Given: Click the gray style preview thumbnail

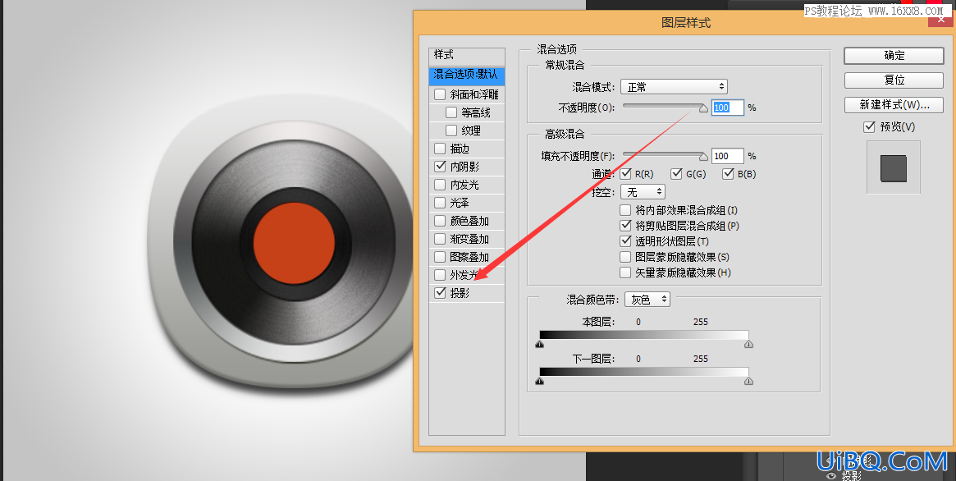Looking at the screenshot, I should [x=893, y=168].
